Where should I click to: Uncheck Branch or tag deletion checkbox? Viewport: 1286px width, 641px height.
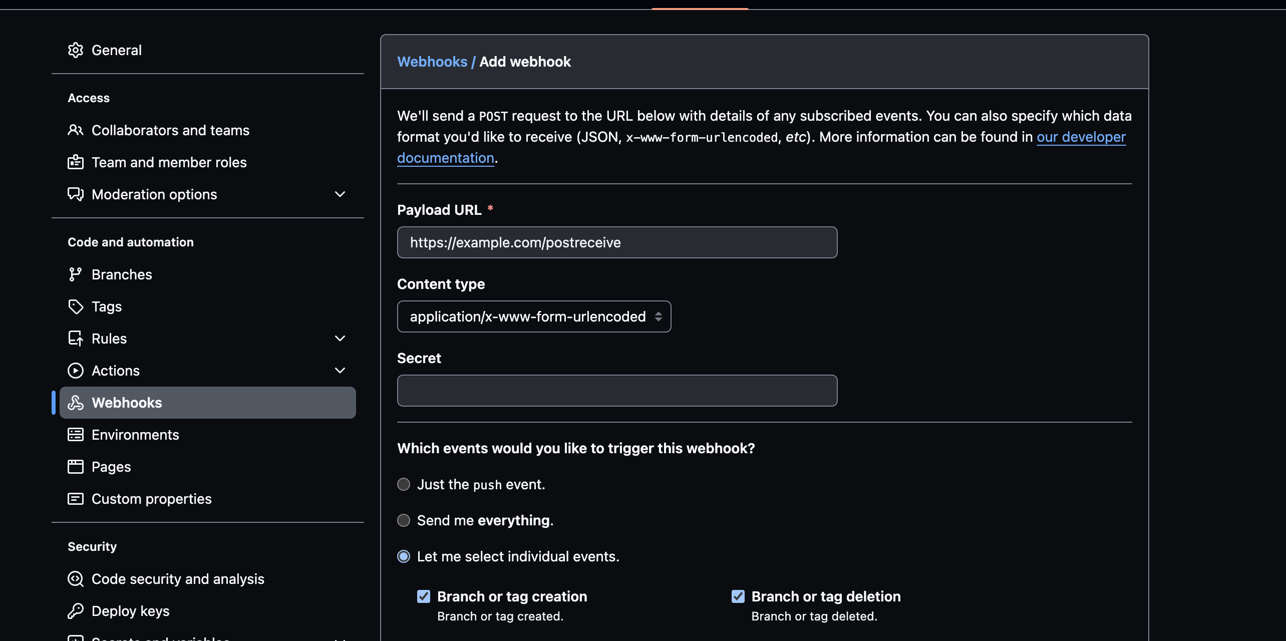pos(738,596)
